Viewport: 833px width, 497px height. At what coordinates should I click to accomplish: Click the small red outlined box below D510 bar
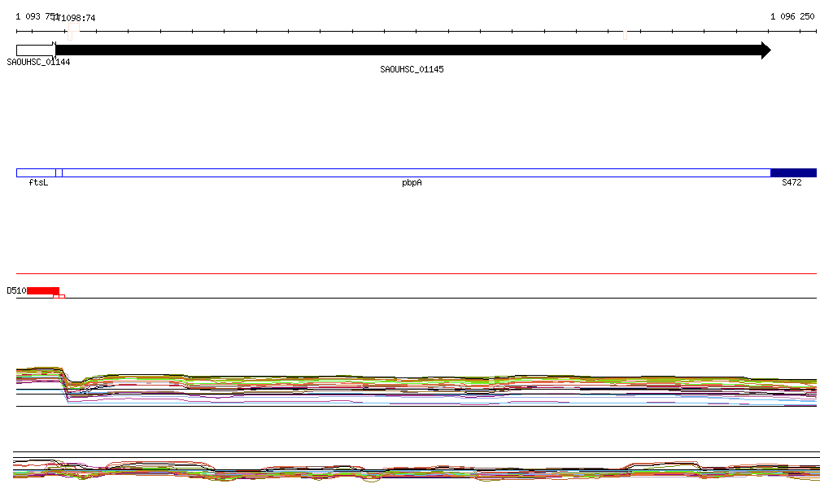59,296
